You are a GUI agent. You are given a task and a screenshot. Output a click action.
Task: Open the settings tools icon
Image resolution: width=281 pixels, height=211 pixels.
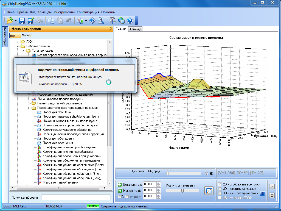tap(113, 20)
